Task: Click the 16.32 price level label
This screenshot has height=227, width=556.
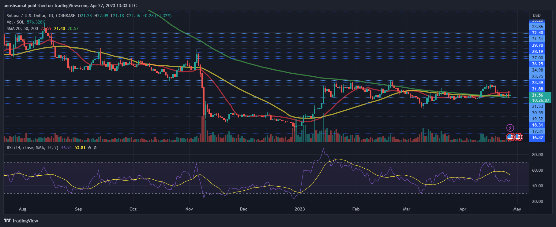Action: point(537,137)
